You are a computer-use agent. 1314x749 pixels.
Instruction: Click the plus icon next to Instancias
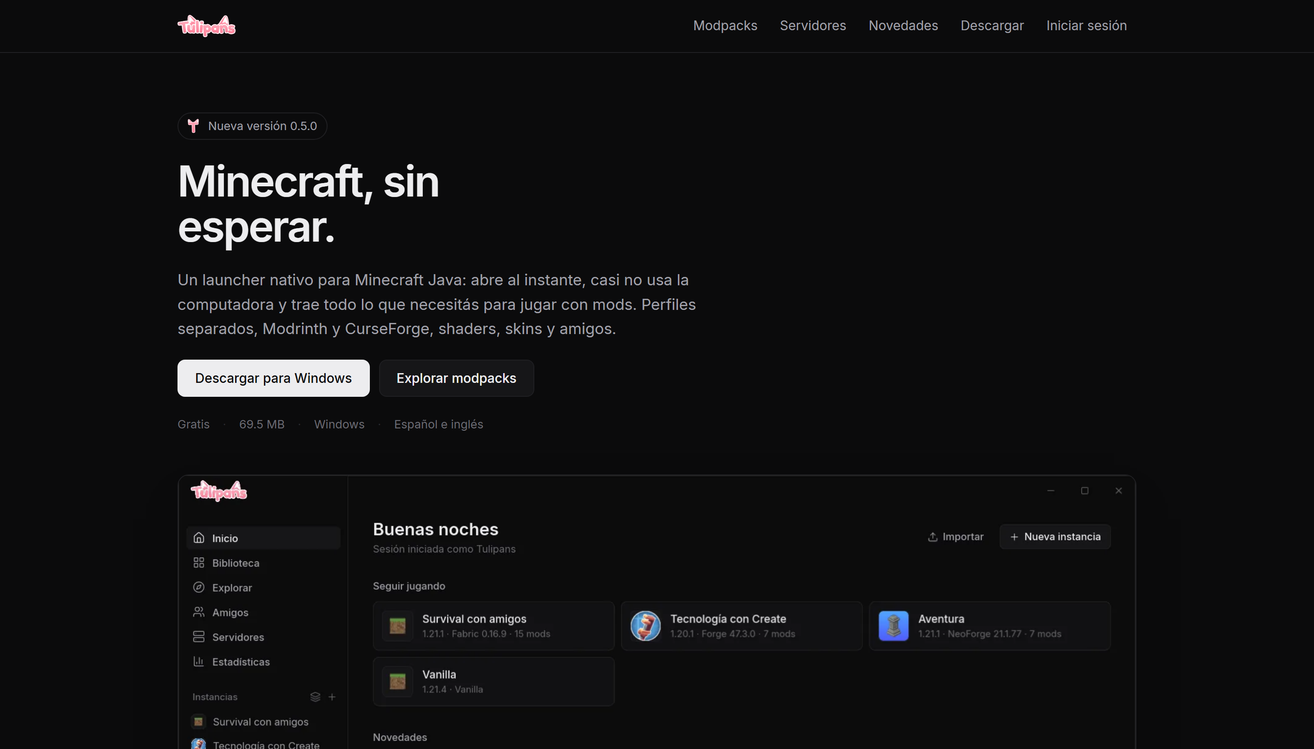[332, 697]
